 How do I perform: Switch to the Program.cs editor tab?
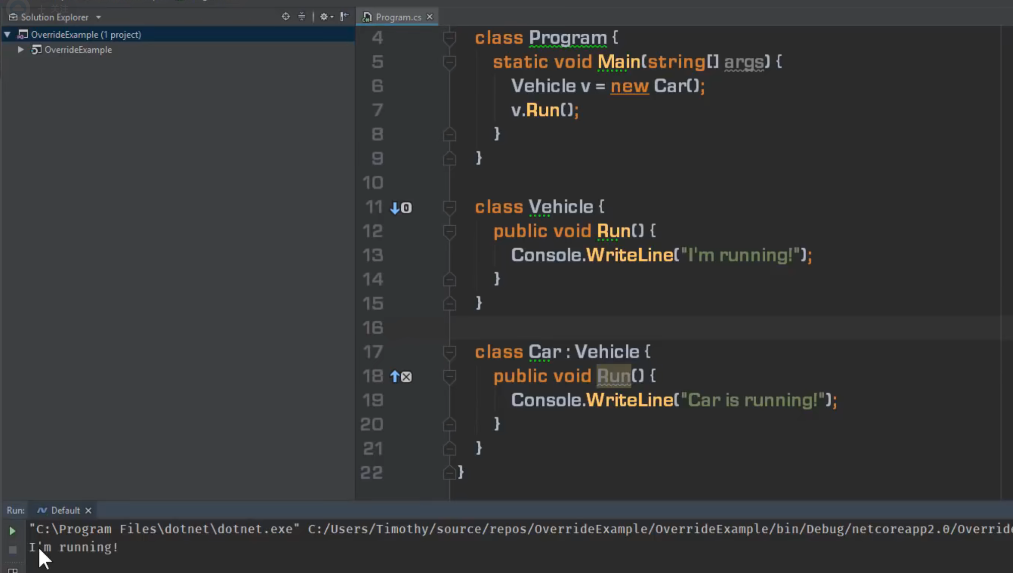click(398, 17)
